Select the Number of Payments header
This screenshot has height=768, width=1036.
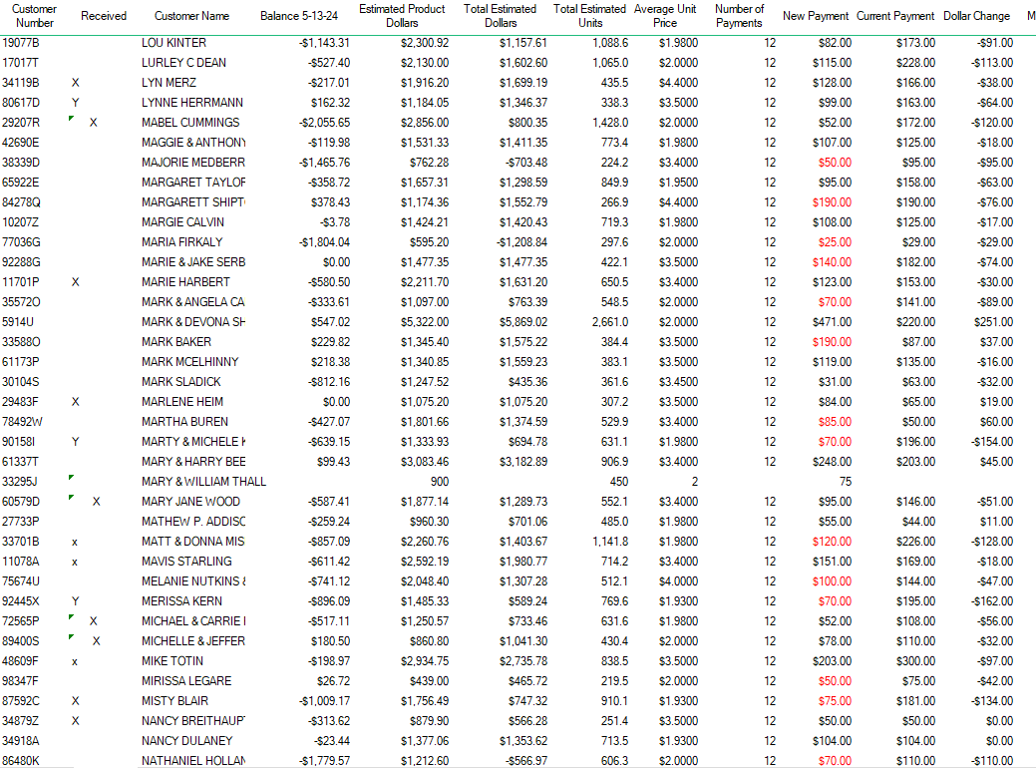click(x=739, y=16)
